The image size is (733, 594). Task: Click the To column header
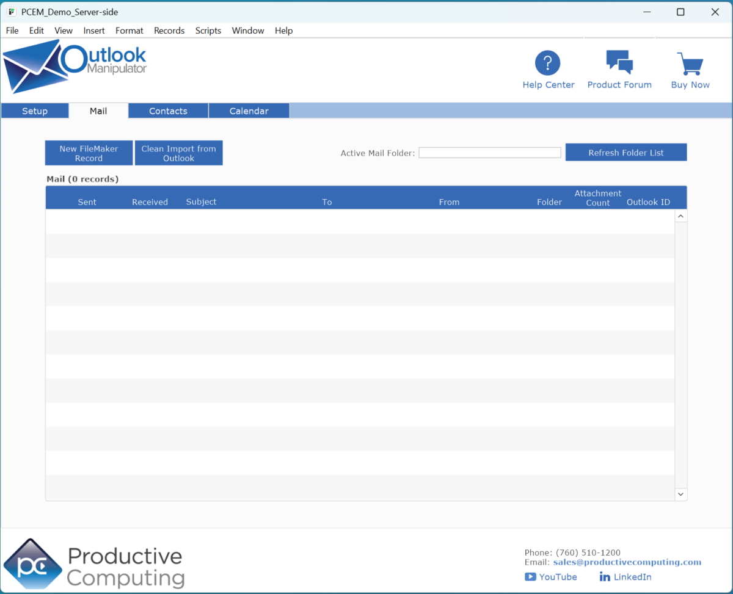(x=327, y=202)
